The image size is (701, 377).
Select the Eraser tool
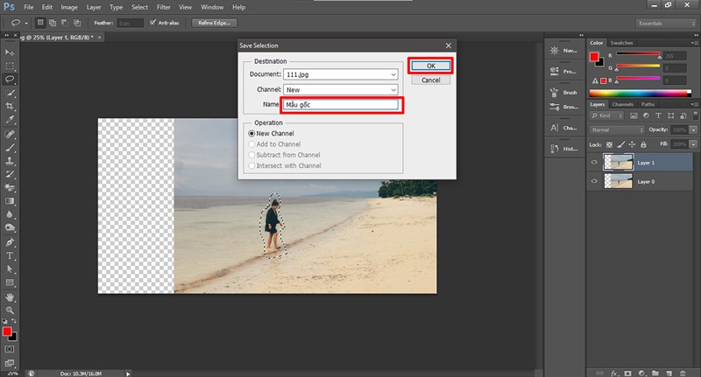tap(10, 187)
